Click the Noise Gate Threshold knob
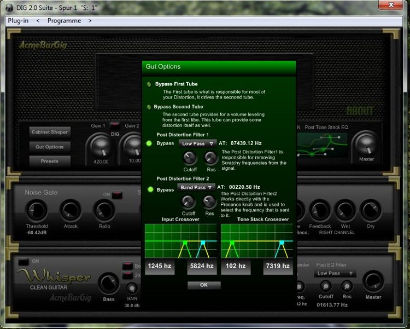Screen dimensions: 410x329 point(37,211)
